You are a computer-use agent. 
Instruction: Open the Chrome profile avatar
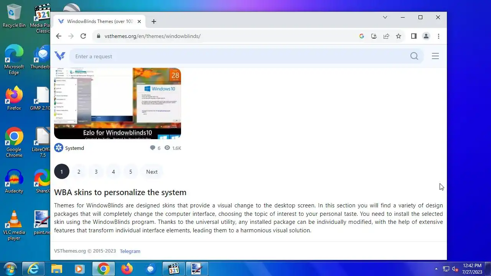(426, 36)
